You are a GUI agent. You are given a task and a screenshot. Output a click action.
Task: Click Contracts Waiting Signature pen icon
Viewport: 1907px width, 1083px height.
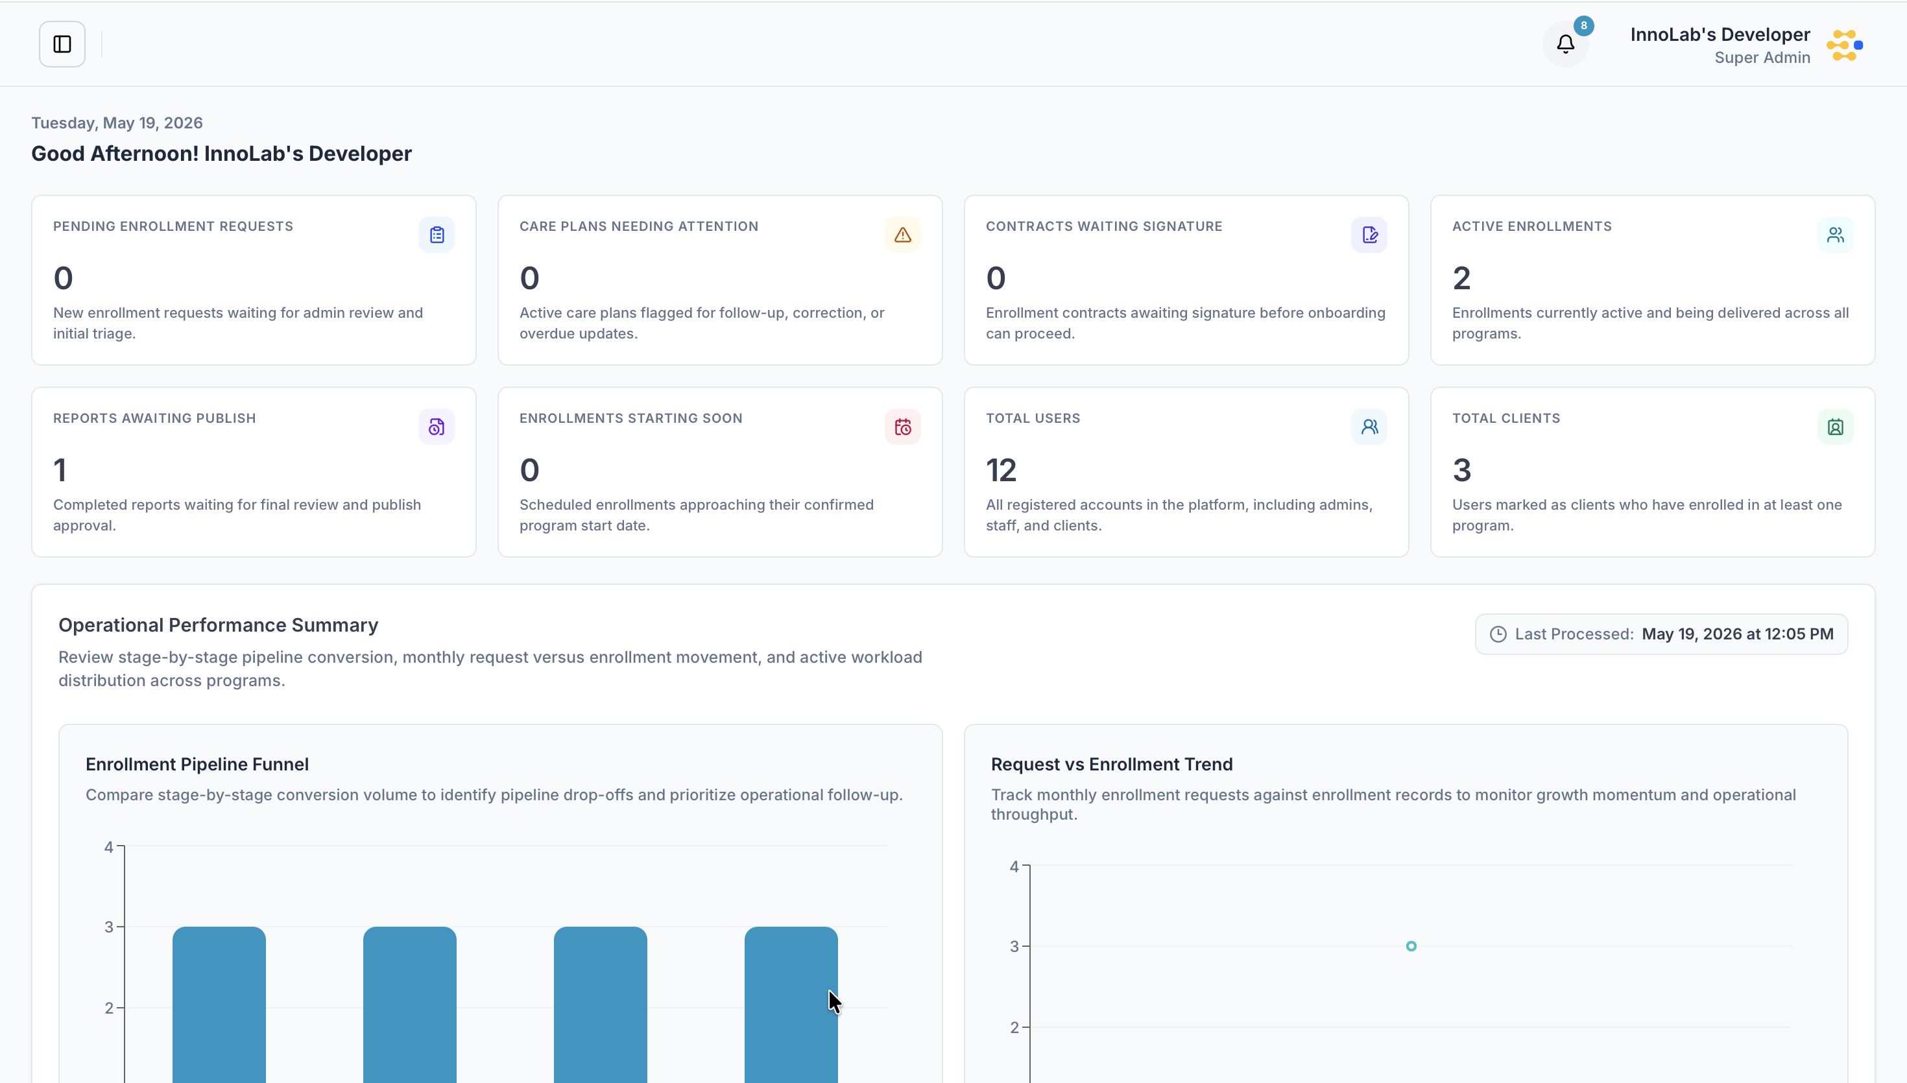pos(1369,235)
